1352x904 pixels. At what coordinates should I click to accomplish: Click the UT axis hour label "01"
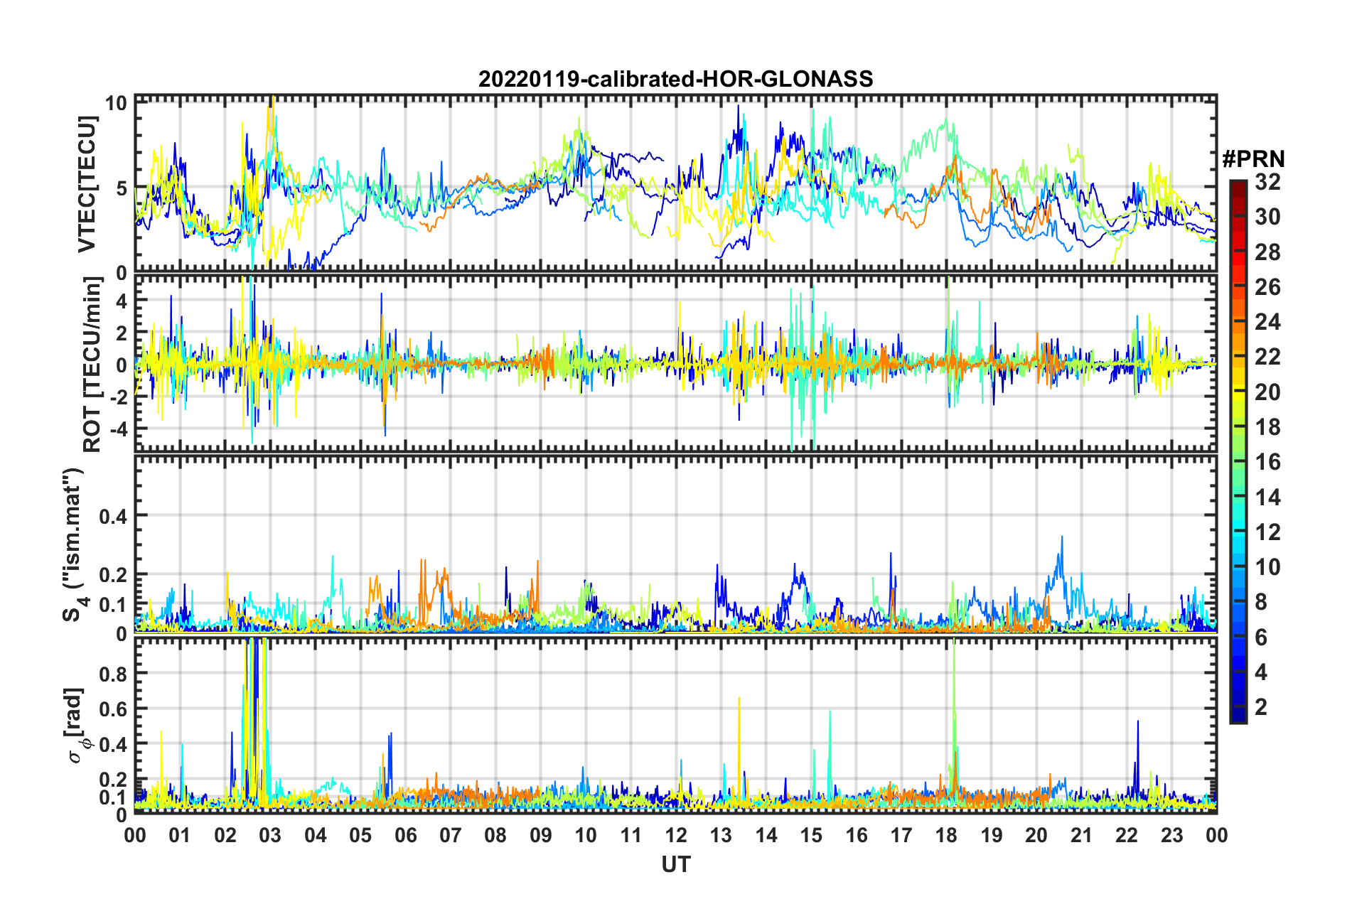click(x=180, y=835)
